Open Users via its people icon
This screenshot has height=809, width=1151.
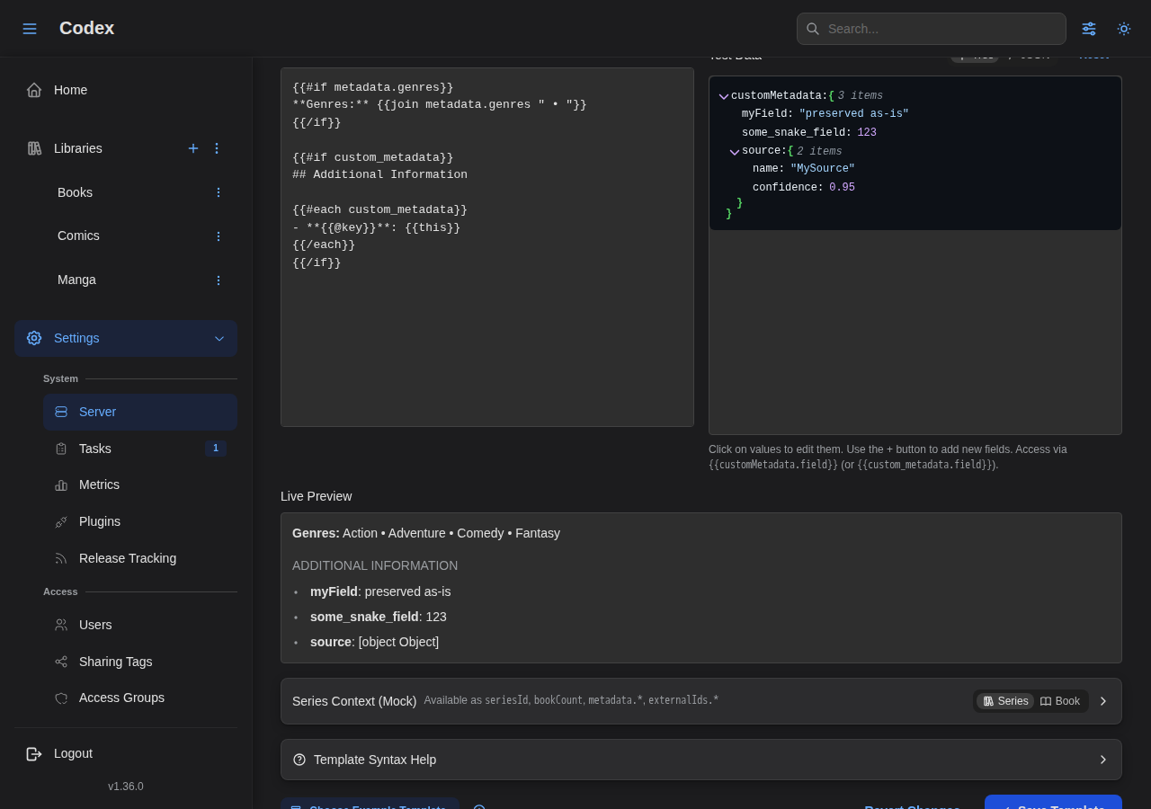pyautogui.click(x=61, y=625)
